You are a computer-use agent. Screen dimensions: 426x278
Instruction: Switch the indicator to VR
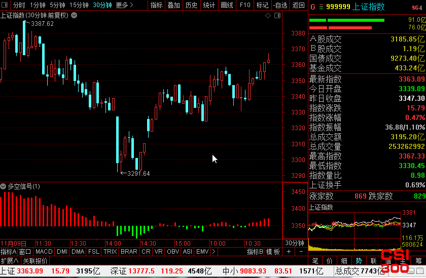click(159, 252)
